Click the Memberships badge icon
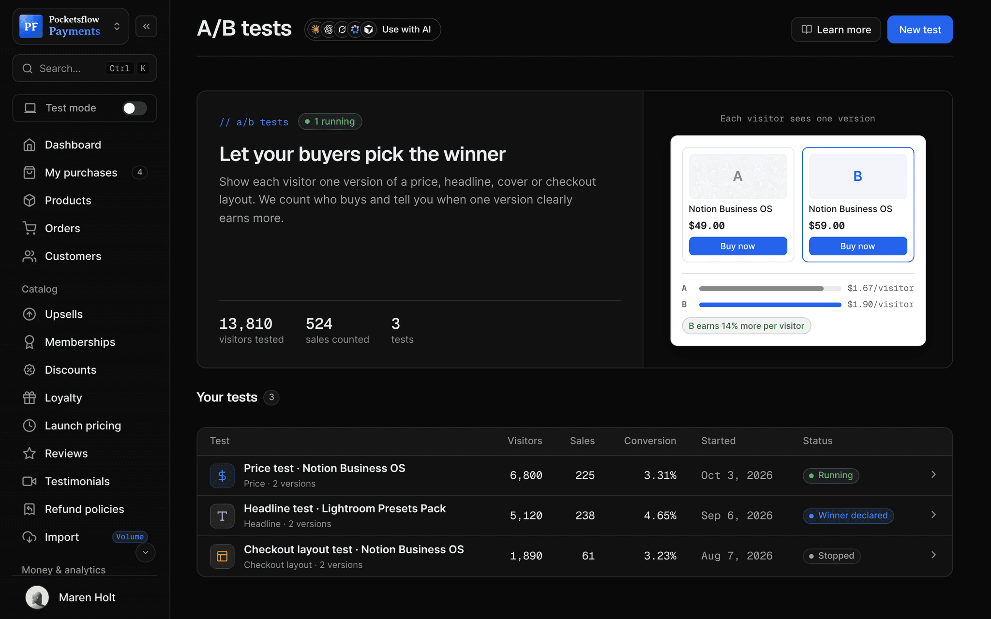 click(x=30, y=342)
